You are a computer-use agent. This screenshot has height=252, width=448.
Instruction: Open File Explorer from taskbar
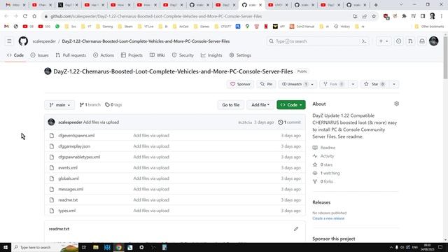(x=96, y=247)
